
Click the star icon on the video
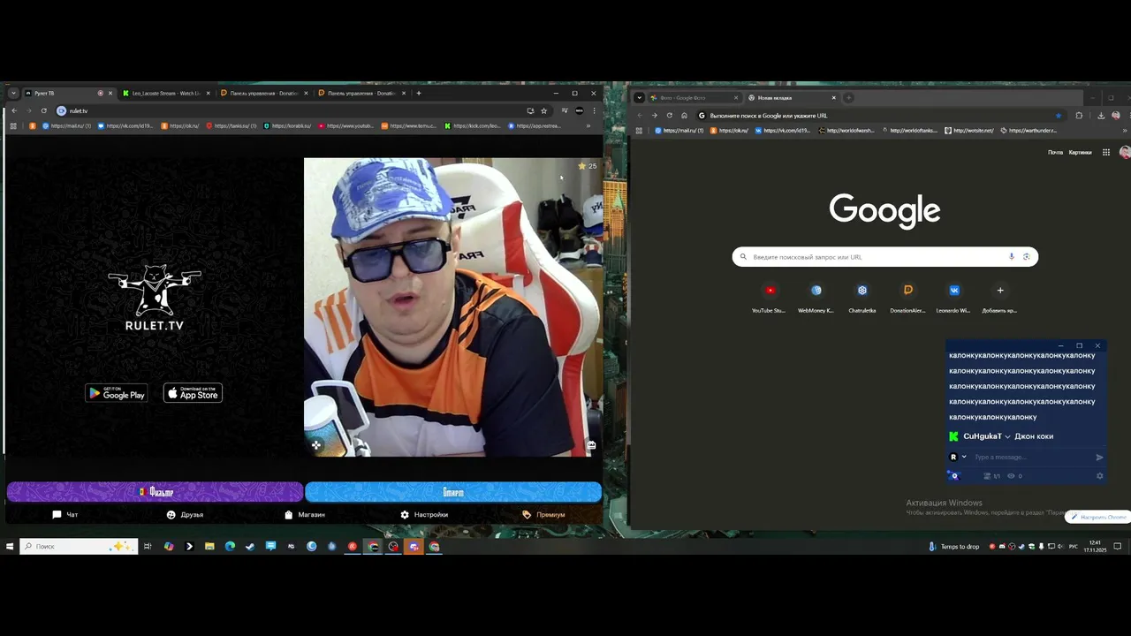coord(582,166)
